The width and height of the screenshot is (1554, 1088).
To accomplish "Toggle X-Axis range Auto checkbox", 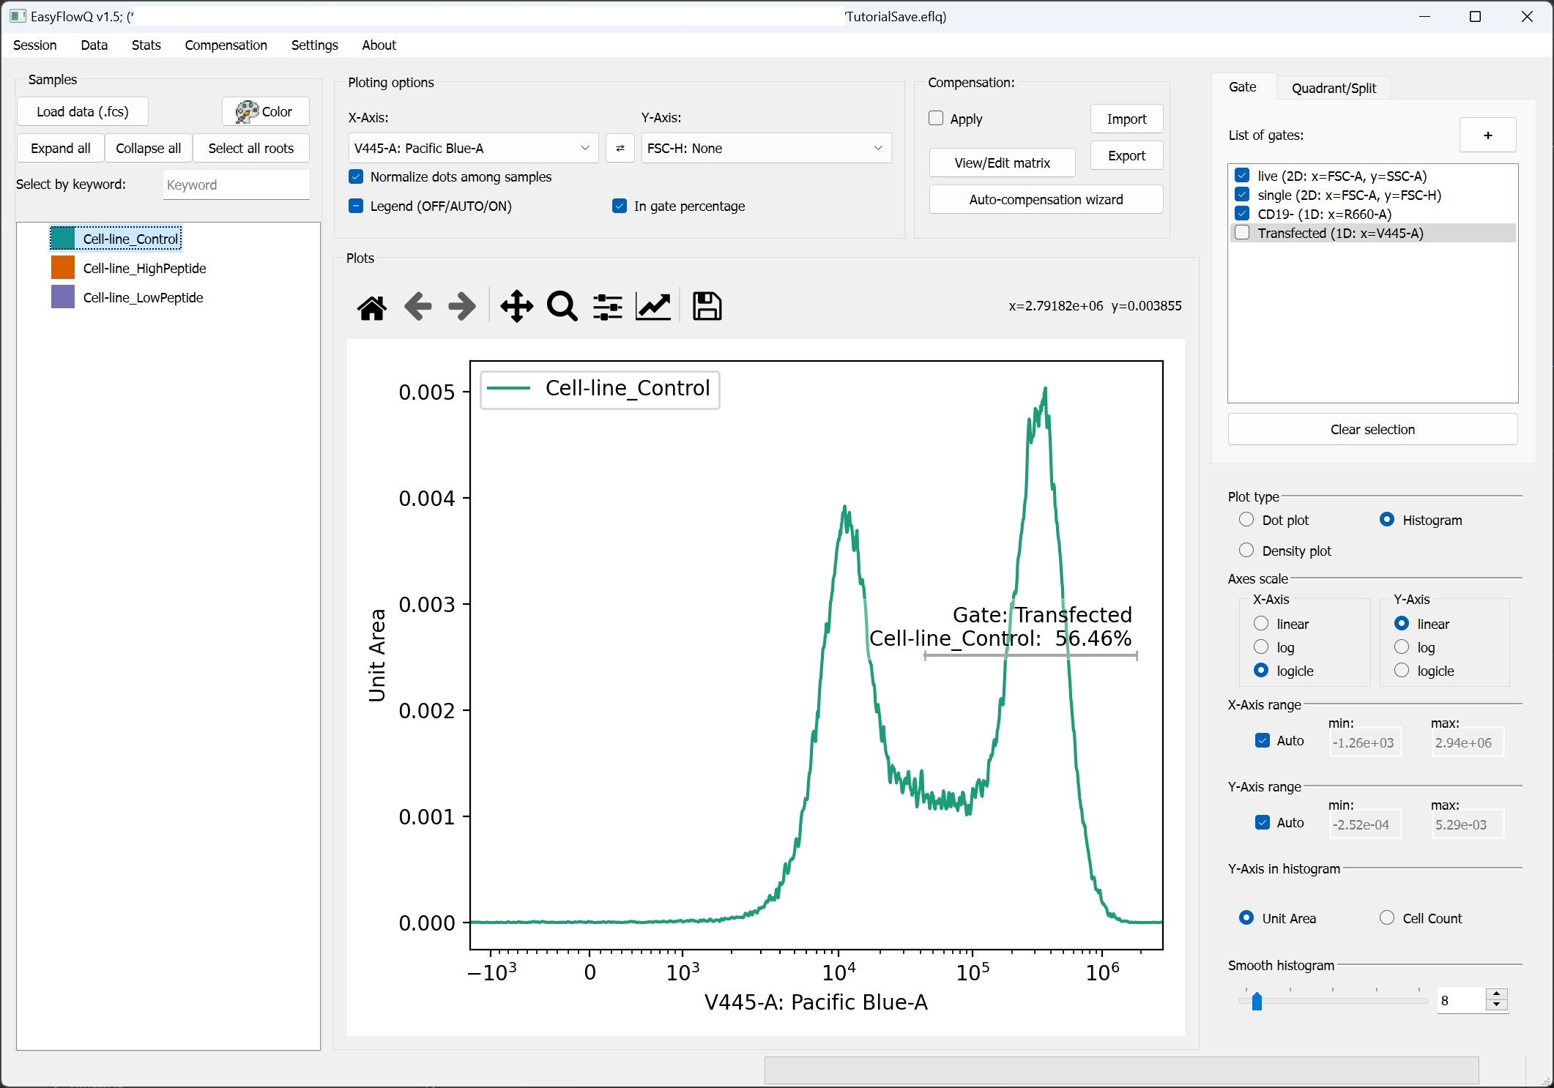I will point(1263,741).
